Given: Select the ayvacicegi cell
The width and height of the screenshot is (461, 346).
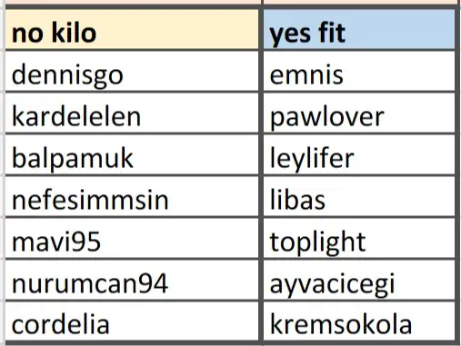Looking at the screenshot, I should [359, 280].
